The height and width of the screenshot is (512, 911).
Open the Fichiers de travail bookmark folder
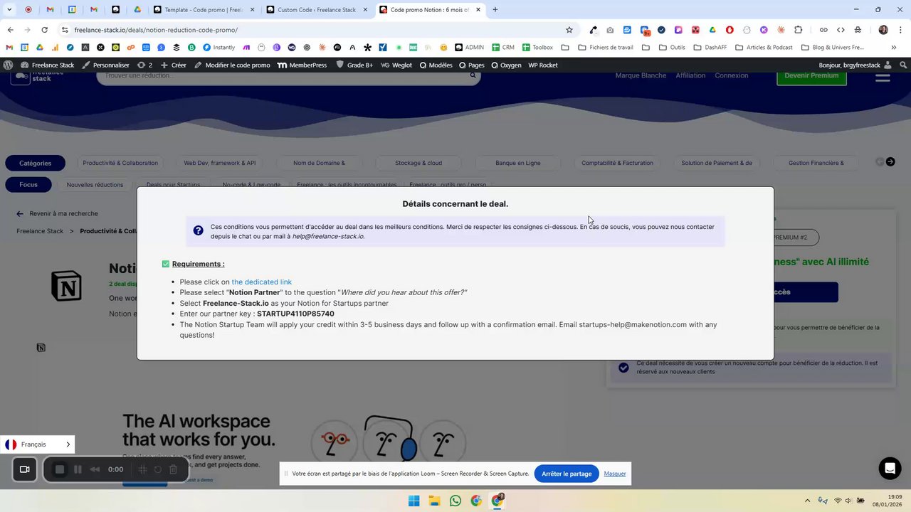coord(606,48)
